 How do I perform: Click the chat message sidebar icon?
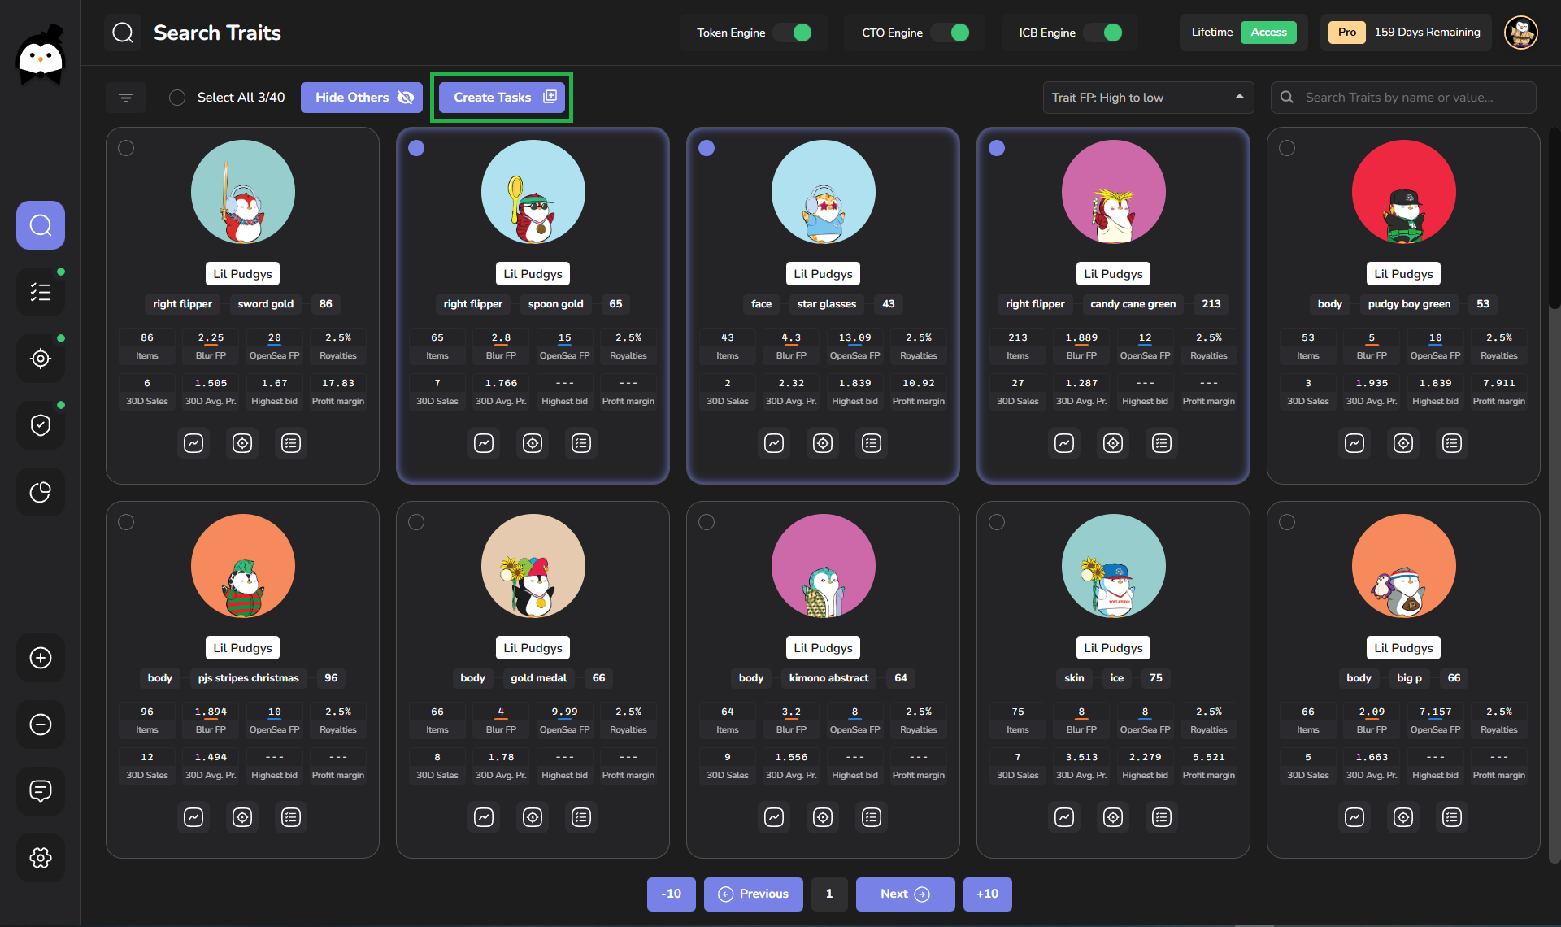click(41, 790)
